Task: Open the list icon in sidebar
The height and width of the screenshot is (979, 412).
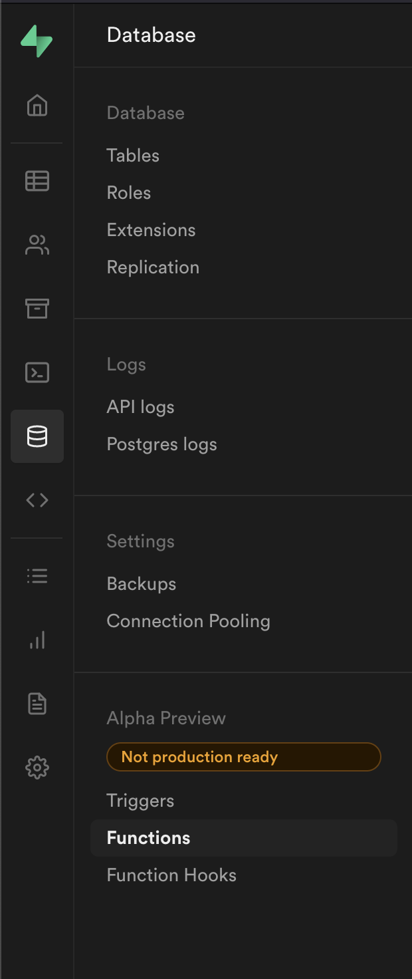Action: click(37, 576)
